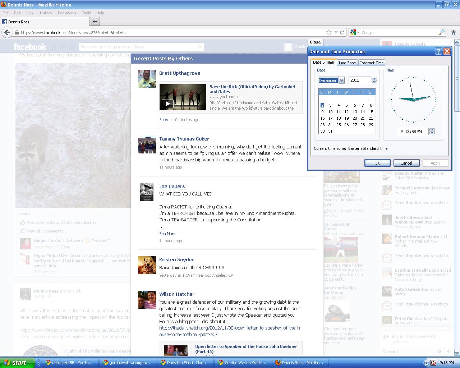Play the Save the Rich video thumbnail
This screenshot has height=368, width=460.
click(x=183, y=97)
